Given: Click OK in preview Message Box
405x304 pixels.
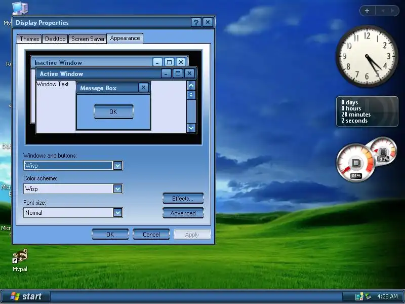Looking at the screenshot, I should [x=113, y=111].
